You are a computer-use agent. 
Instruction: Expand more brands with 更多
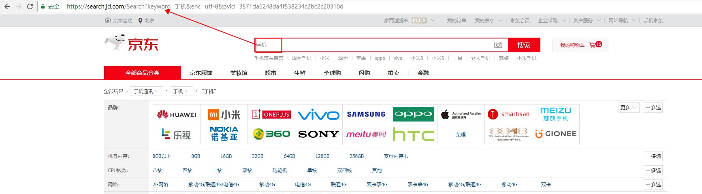(x=629, y=108)
